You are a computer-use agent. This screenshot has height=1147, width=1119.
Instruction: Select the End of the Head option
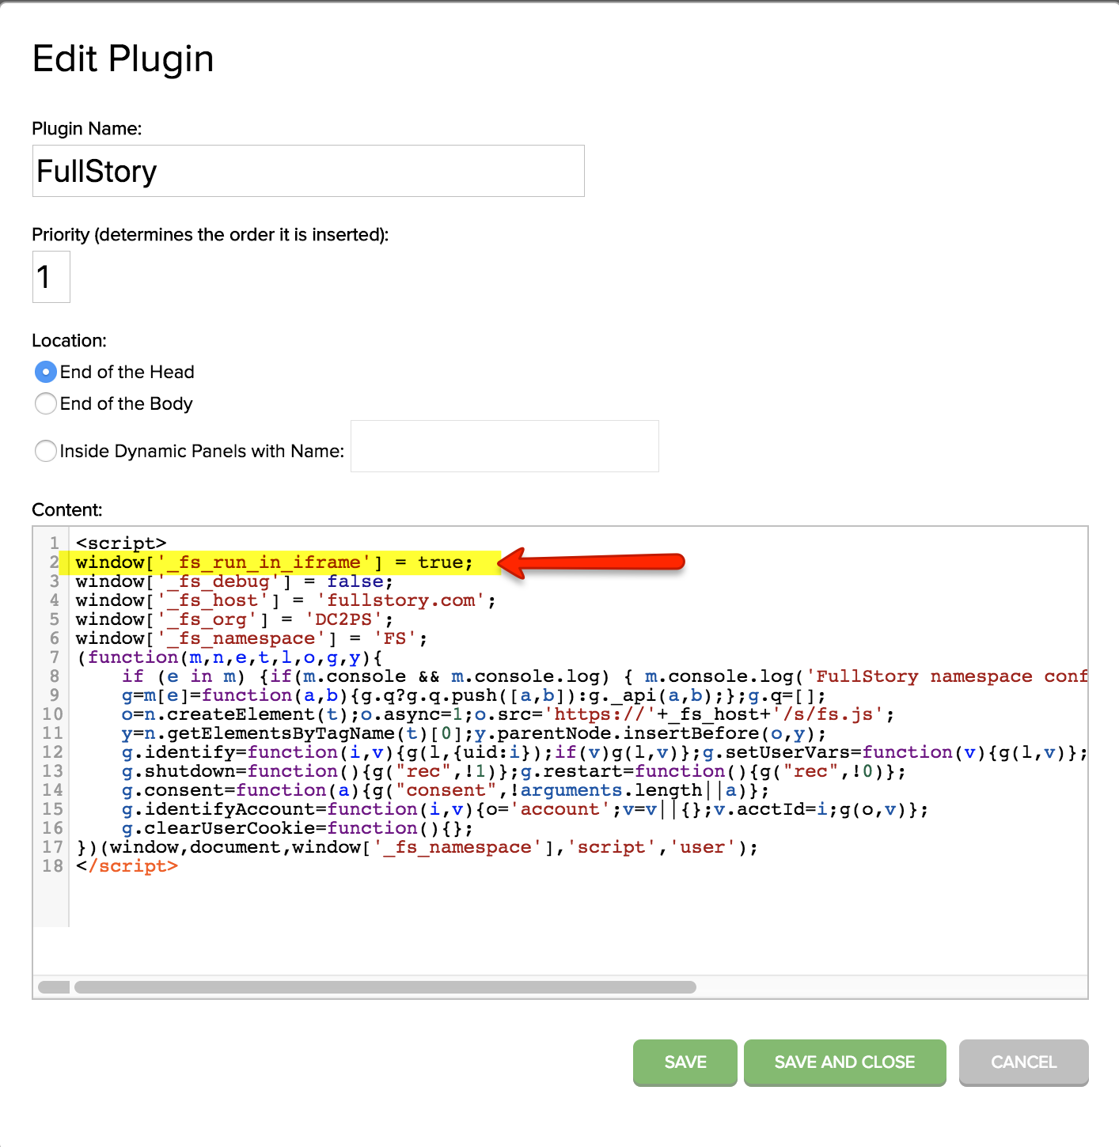[46, 372]
